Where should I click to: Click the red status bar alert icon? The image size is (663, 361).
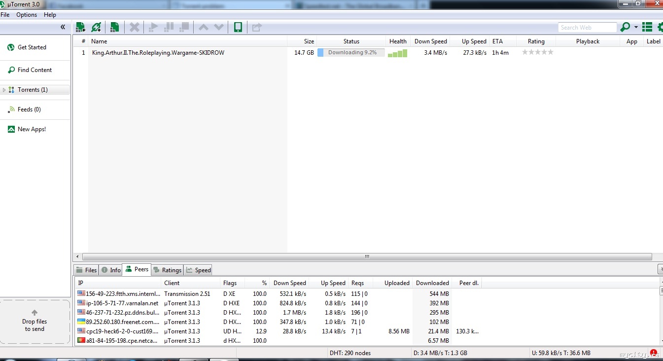point(654,353)
